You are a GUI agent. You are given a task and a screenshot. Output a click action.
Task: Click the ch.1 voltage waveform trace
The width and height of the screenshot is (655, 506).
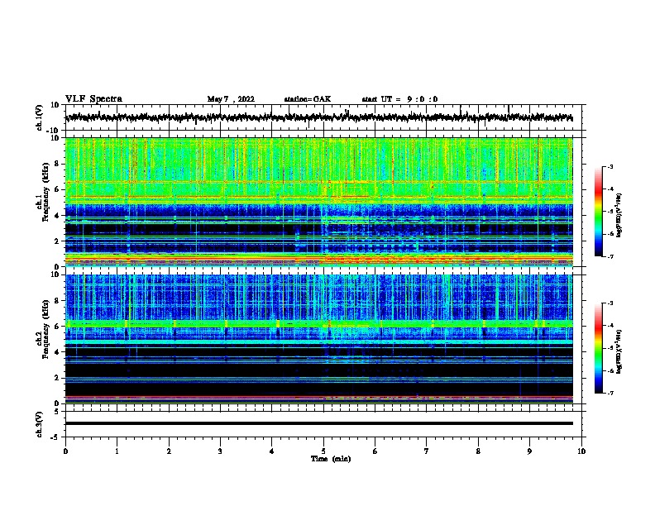(x=318, y=117)
